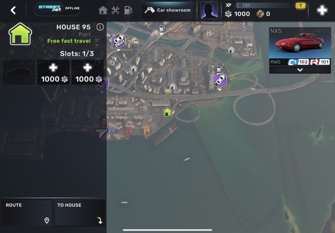Tap the green house marker on map

[167, 112]
